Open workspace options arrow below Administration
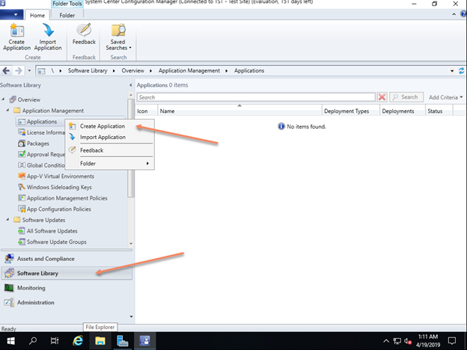 tap(131, 316)
